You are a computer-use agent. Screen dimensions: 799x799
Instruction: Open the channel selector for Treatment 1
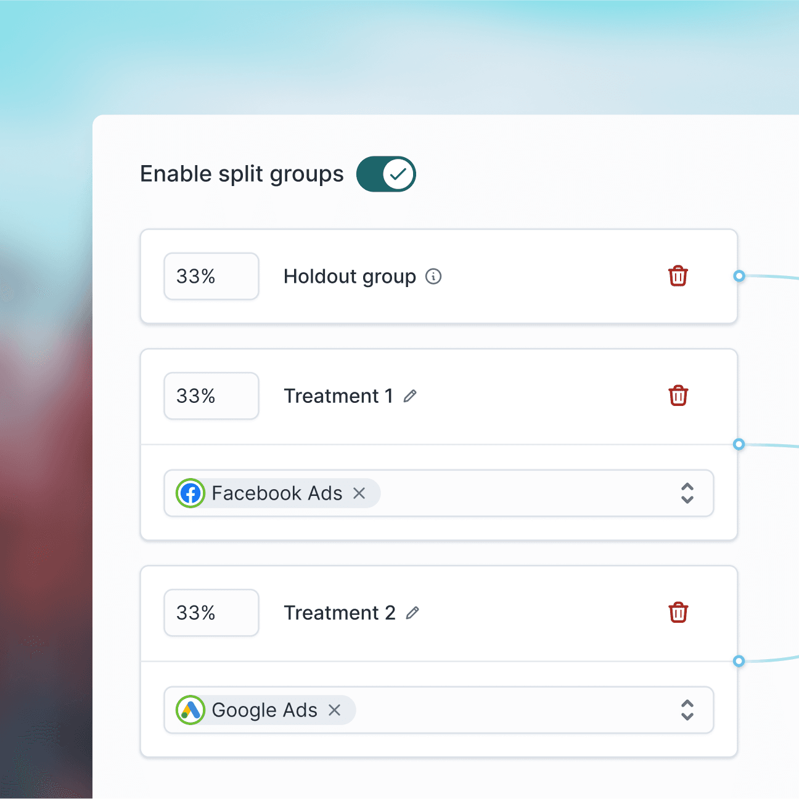(x=687, y=493)
